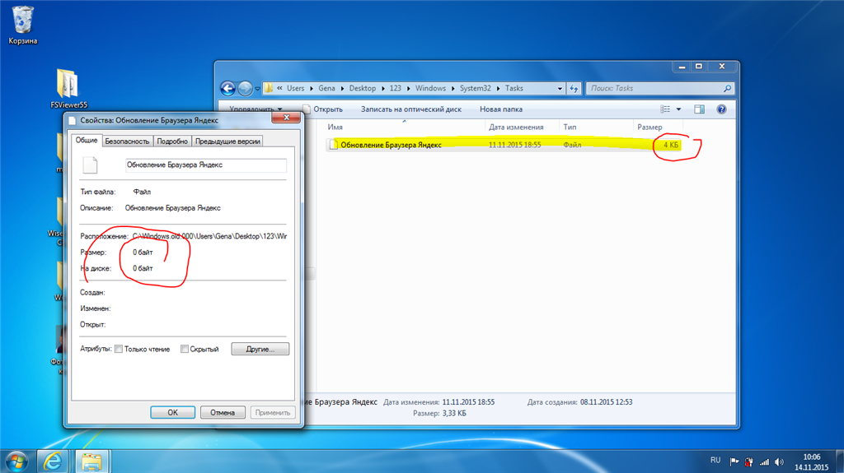This screenshot has height=473, width=844.
Task: Launch Internet Explorer from taskbar
Action: pos(52,461)
